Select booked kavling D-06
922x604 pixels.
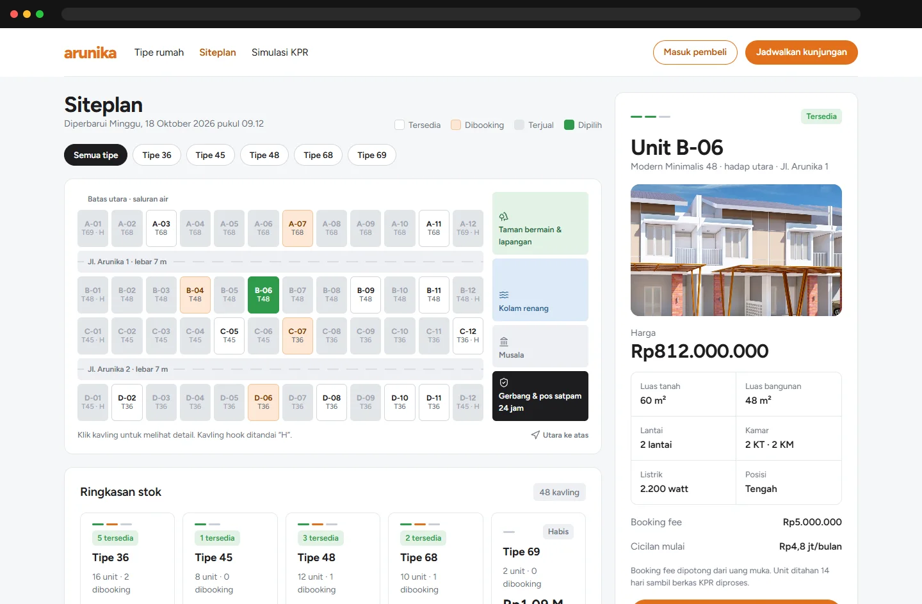(x=263, y=402)
